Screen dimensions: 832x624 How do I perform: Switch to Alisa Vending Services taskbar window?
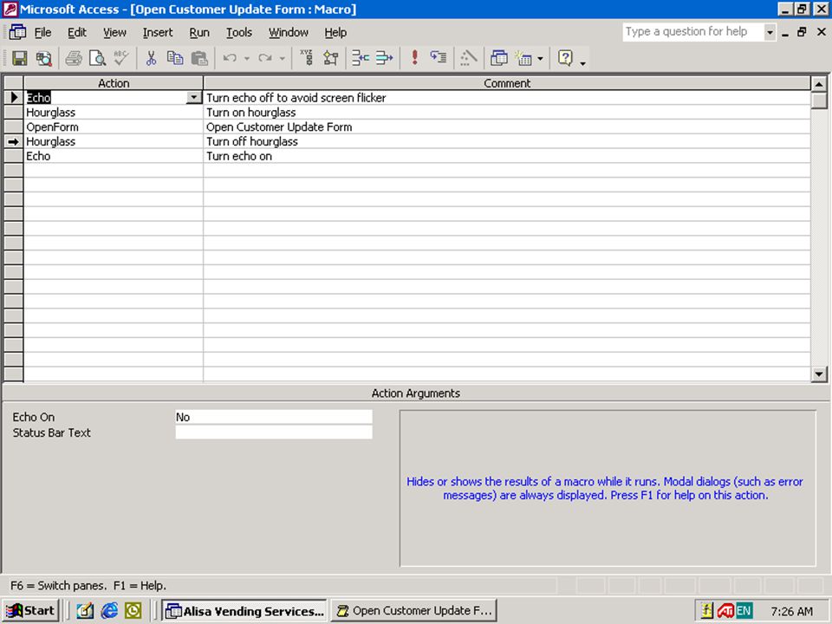(244, 611)
